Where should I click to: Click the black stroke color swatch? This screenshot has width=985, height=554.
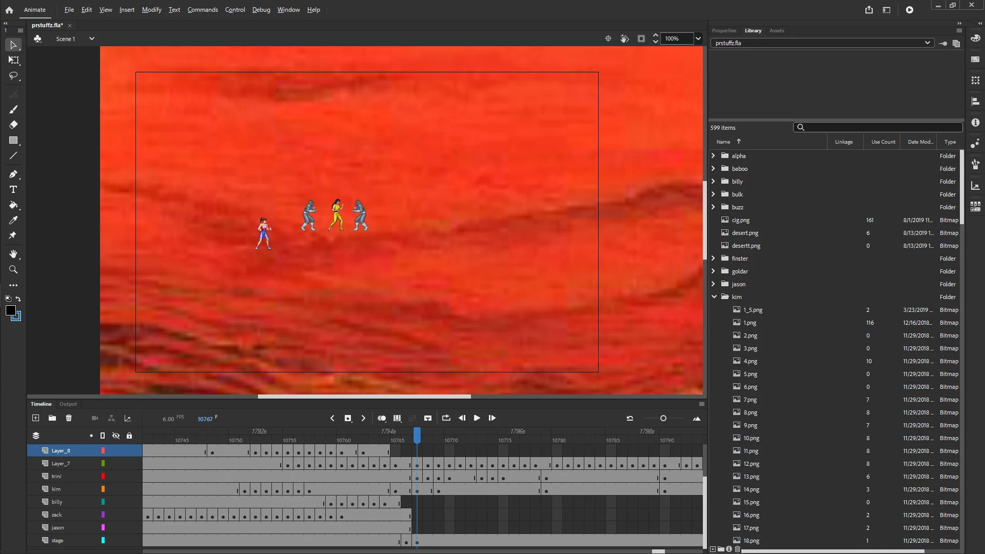click(x=10, y=310)
